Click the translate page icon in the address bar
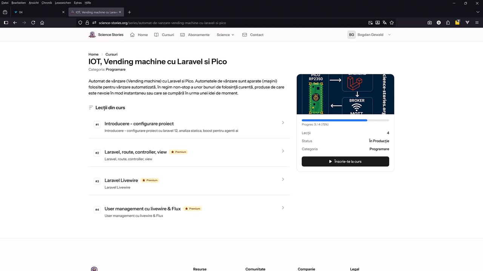Viewport: 483px width, 271px height. pos(385,23)
